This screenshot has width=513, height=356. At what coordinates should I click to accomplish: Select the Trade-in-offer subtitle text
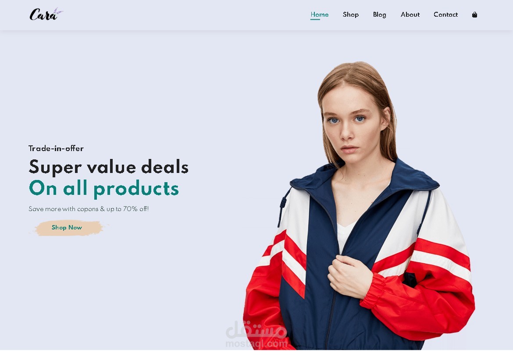click(56, 148)
